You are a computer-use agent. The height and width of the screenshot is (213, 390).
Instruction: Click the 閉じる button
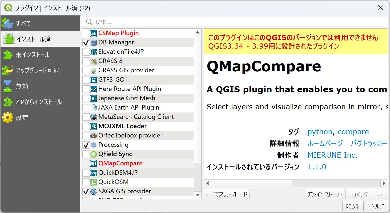[353, 206]
